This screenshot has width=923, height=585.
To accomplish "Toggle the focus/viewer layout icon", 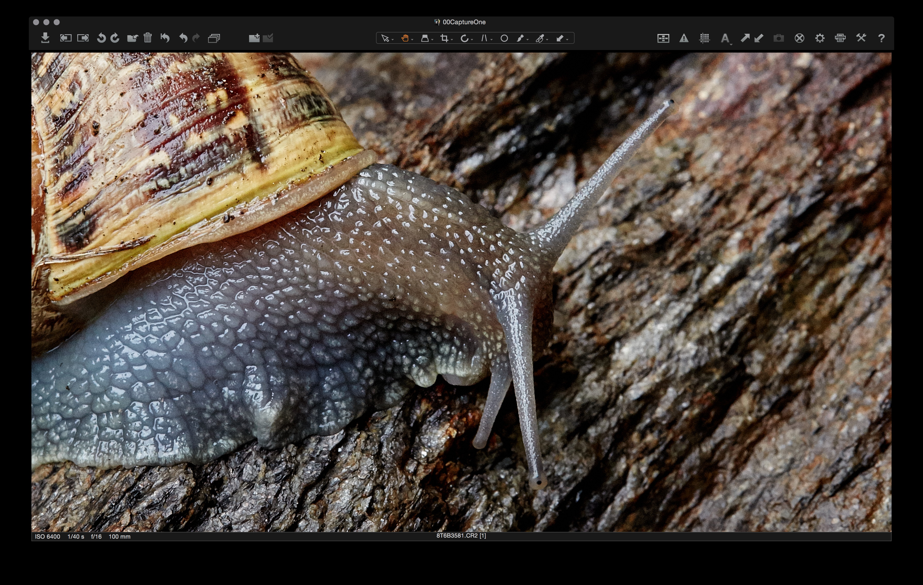I will 663,38.
